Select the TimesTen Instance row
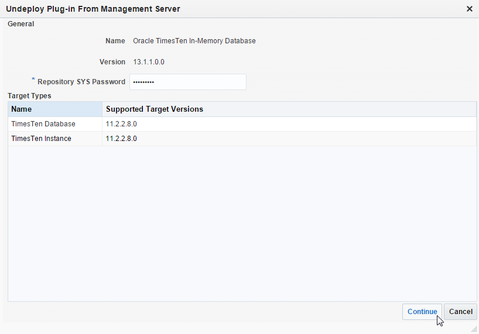The height and width of the screenshot is (334, 479). (x=242, y=139)
